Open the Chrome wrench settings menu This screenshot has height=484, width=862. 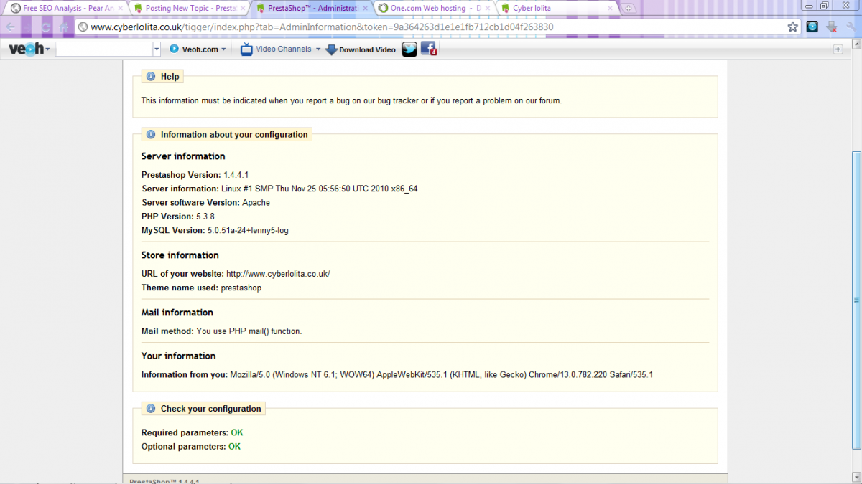850,27
